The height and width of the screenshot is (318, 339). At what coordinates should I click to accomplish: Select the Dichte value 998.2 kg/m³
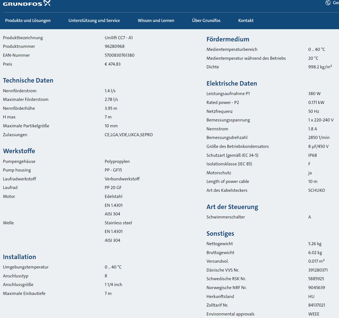[320, 67]
